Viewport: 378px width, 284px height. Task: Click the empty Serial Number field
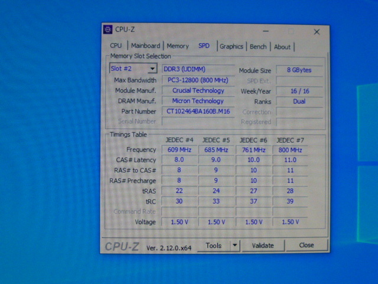[198, 121]
